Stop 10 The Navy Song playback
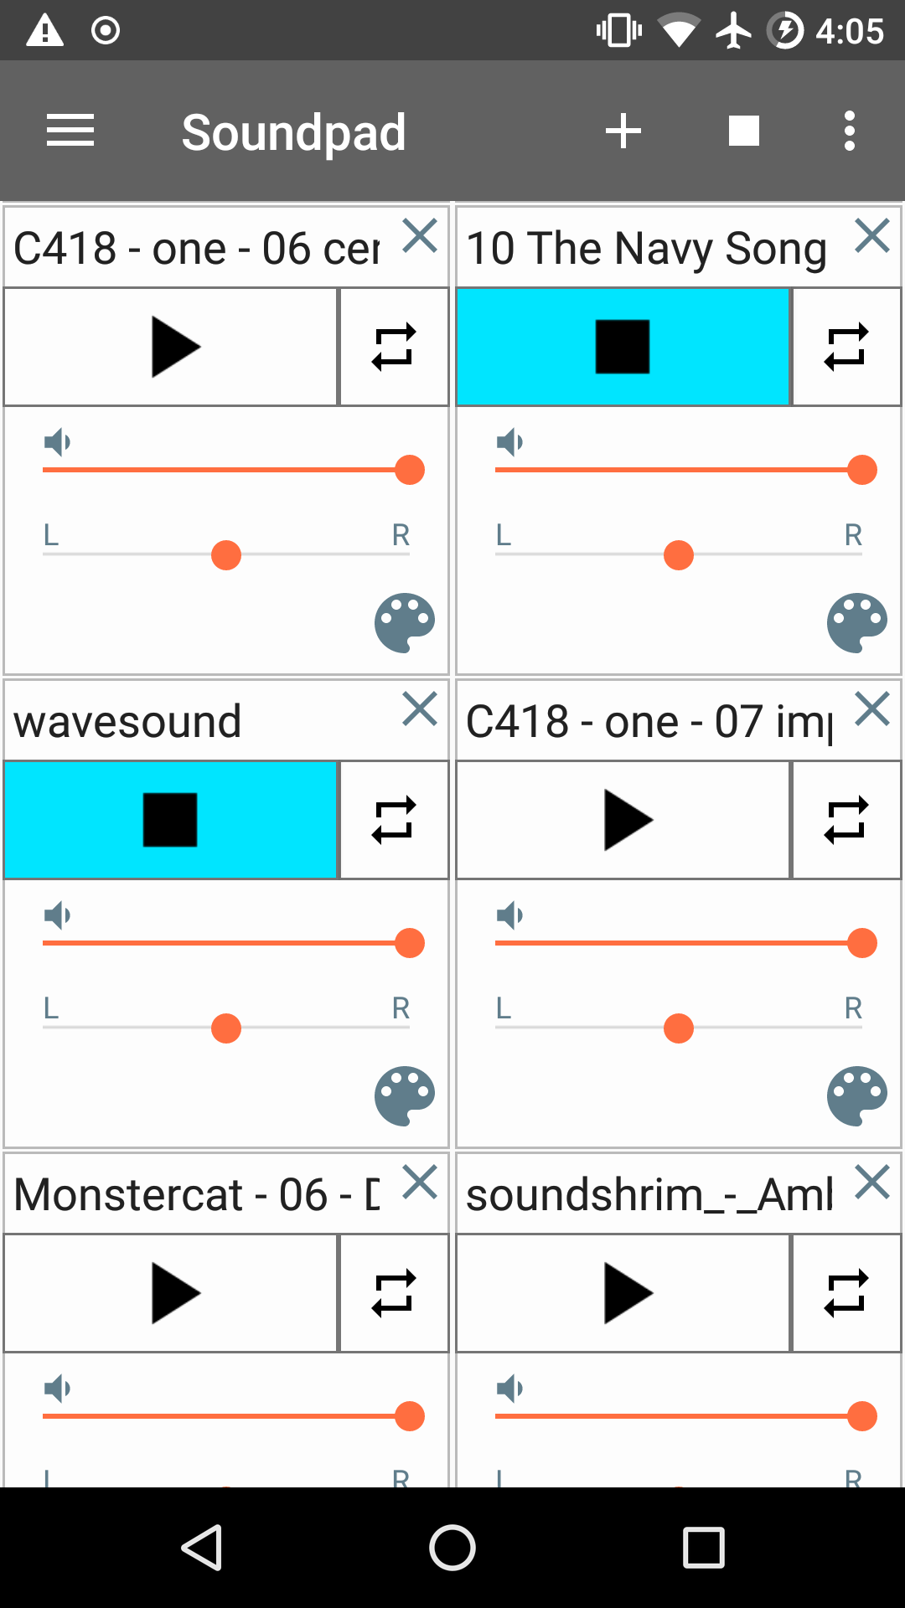The height and width of the screenshot is (1608, 905). click(x=623, y=347)
